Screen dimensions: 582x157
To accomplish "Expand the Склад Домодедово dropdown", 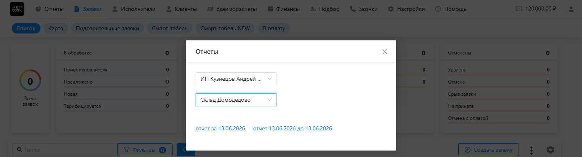I will click(x=236, y=100).
